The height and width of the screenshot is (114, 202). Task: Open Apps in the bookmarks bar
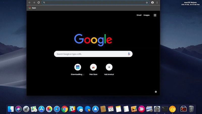[x=32, y=8]
